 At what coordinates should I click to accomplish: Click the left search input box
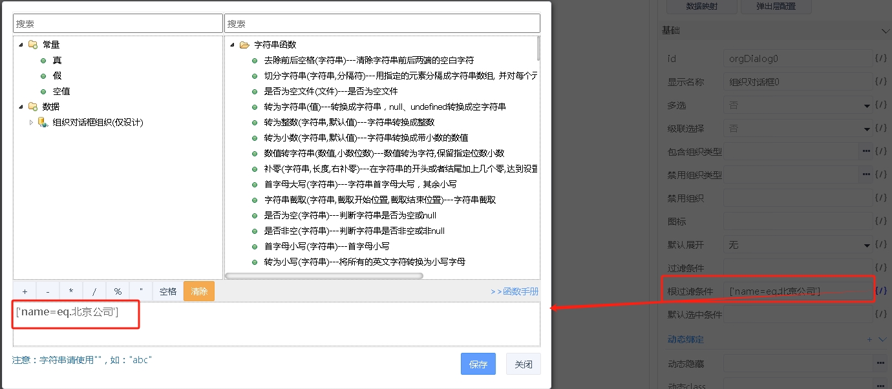[118, 23]
